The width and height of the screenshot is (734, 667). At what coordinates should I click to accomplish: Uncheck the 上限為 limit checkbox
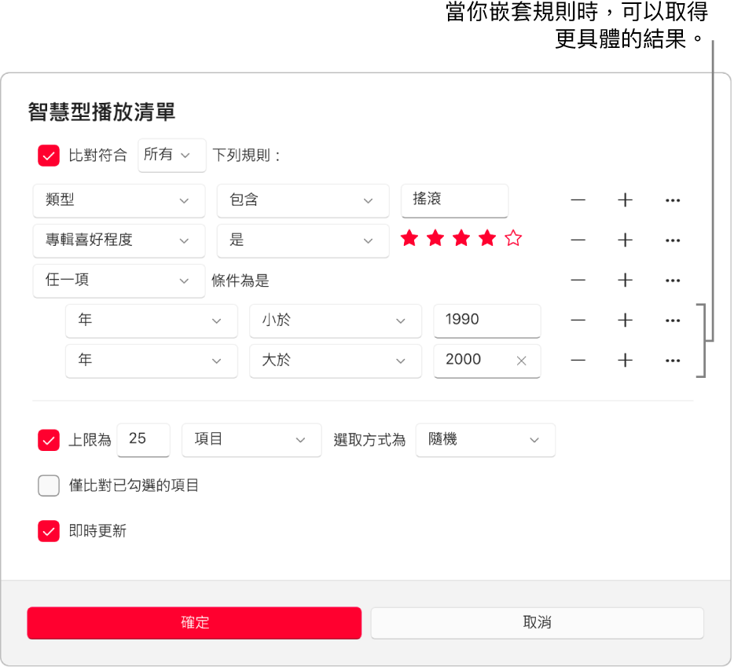[48, 440]
